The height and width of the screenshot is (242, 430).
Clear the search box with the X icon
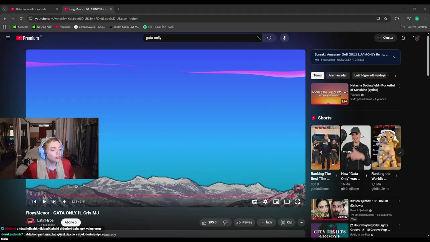point(258,38)
